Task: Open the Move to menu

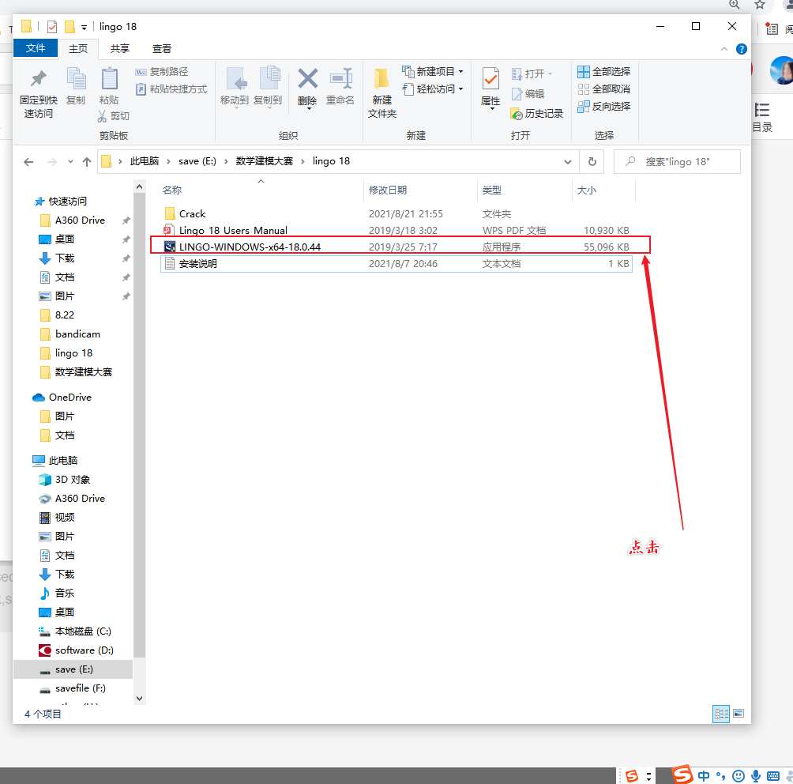Action: coord(235,87)
